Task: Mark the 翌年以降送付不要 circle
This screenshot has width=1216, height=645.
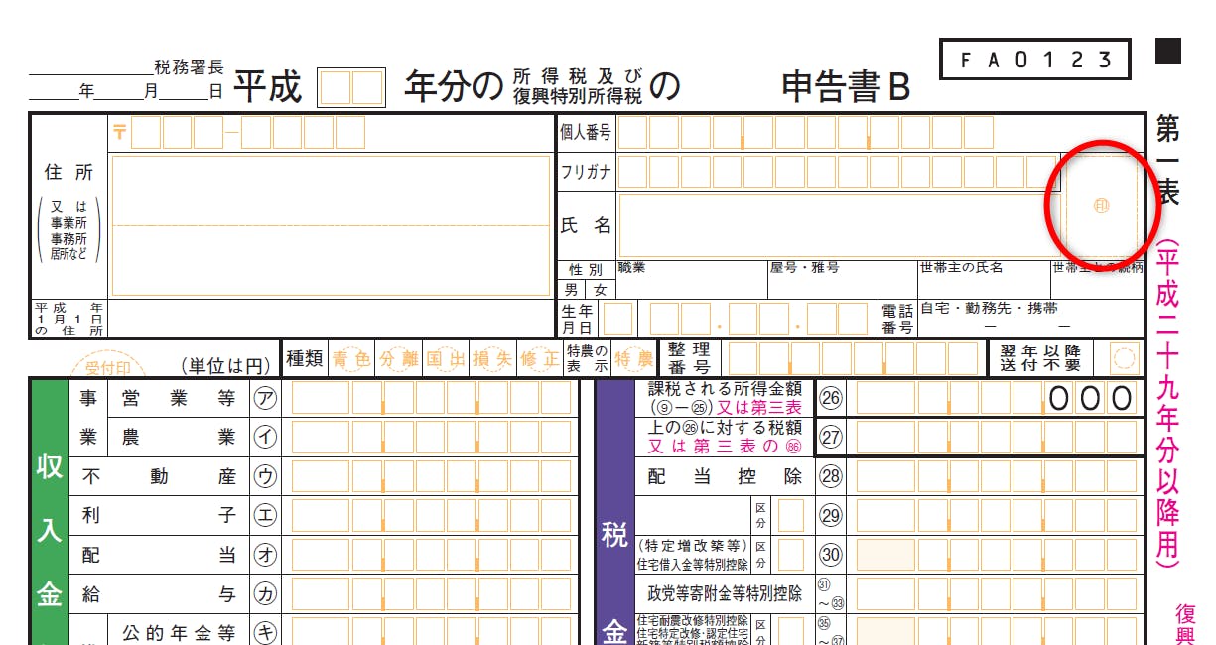Action: pyautogui.click(x=1124, y=358)
